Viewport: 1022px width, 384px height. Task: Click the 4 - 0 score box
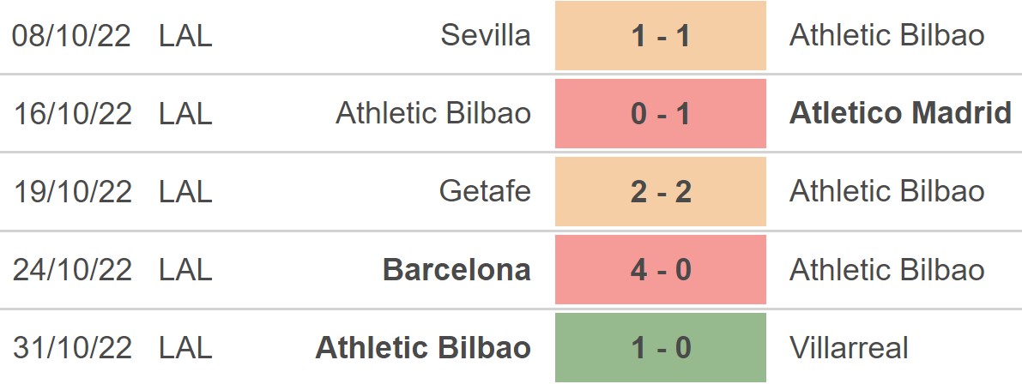pyautogui.click(x=660, y=269)
